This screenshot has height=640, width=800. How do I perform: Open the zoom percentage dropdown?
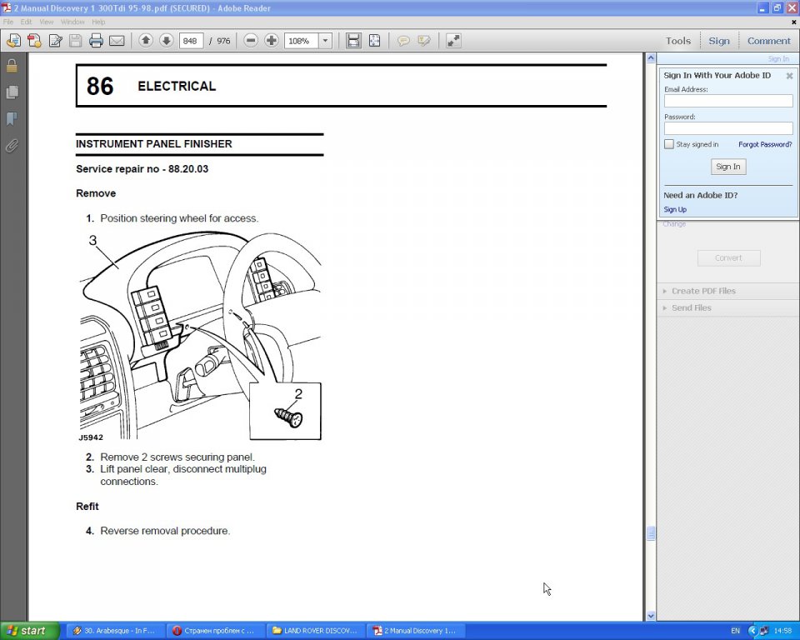point(325,41)
